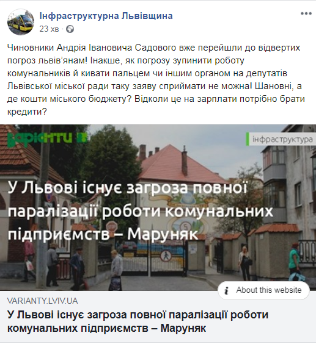The height and width of the screenshot is (344, 316).
Task: Click the word кредити ending the post text
Action: tap(27, 112)
